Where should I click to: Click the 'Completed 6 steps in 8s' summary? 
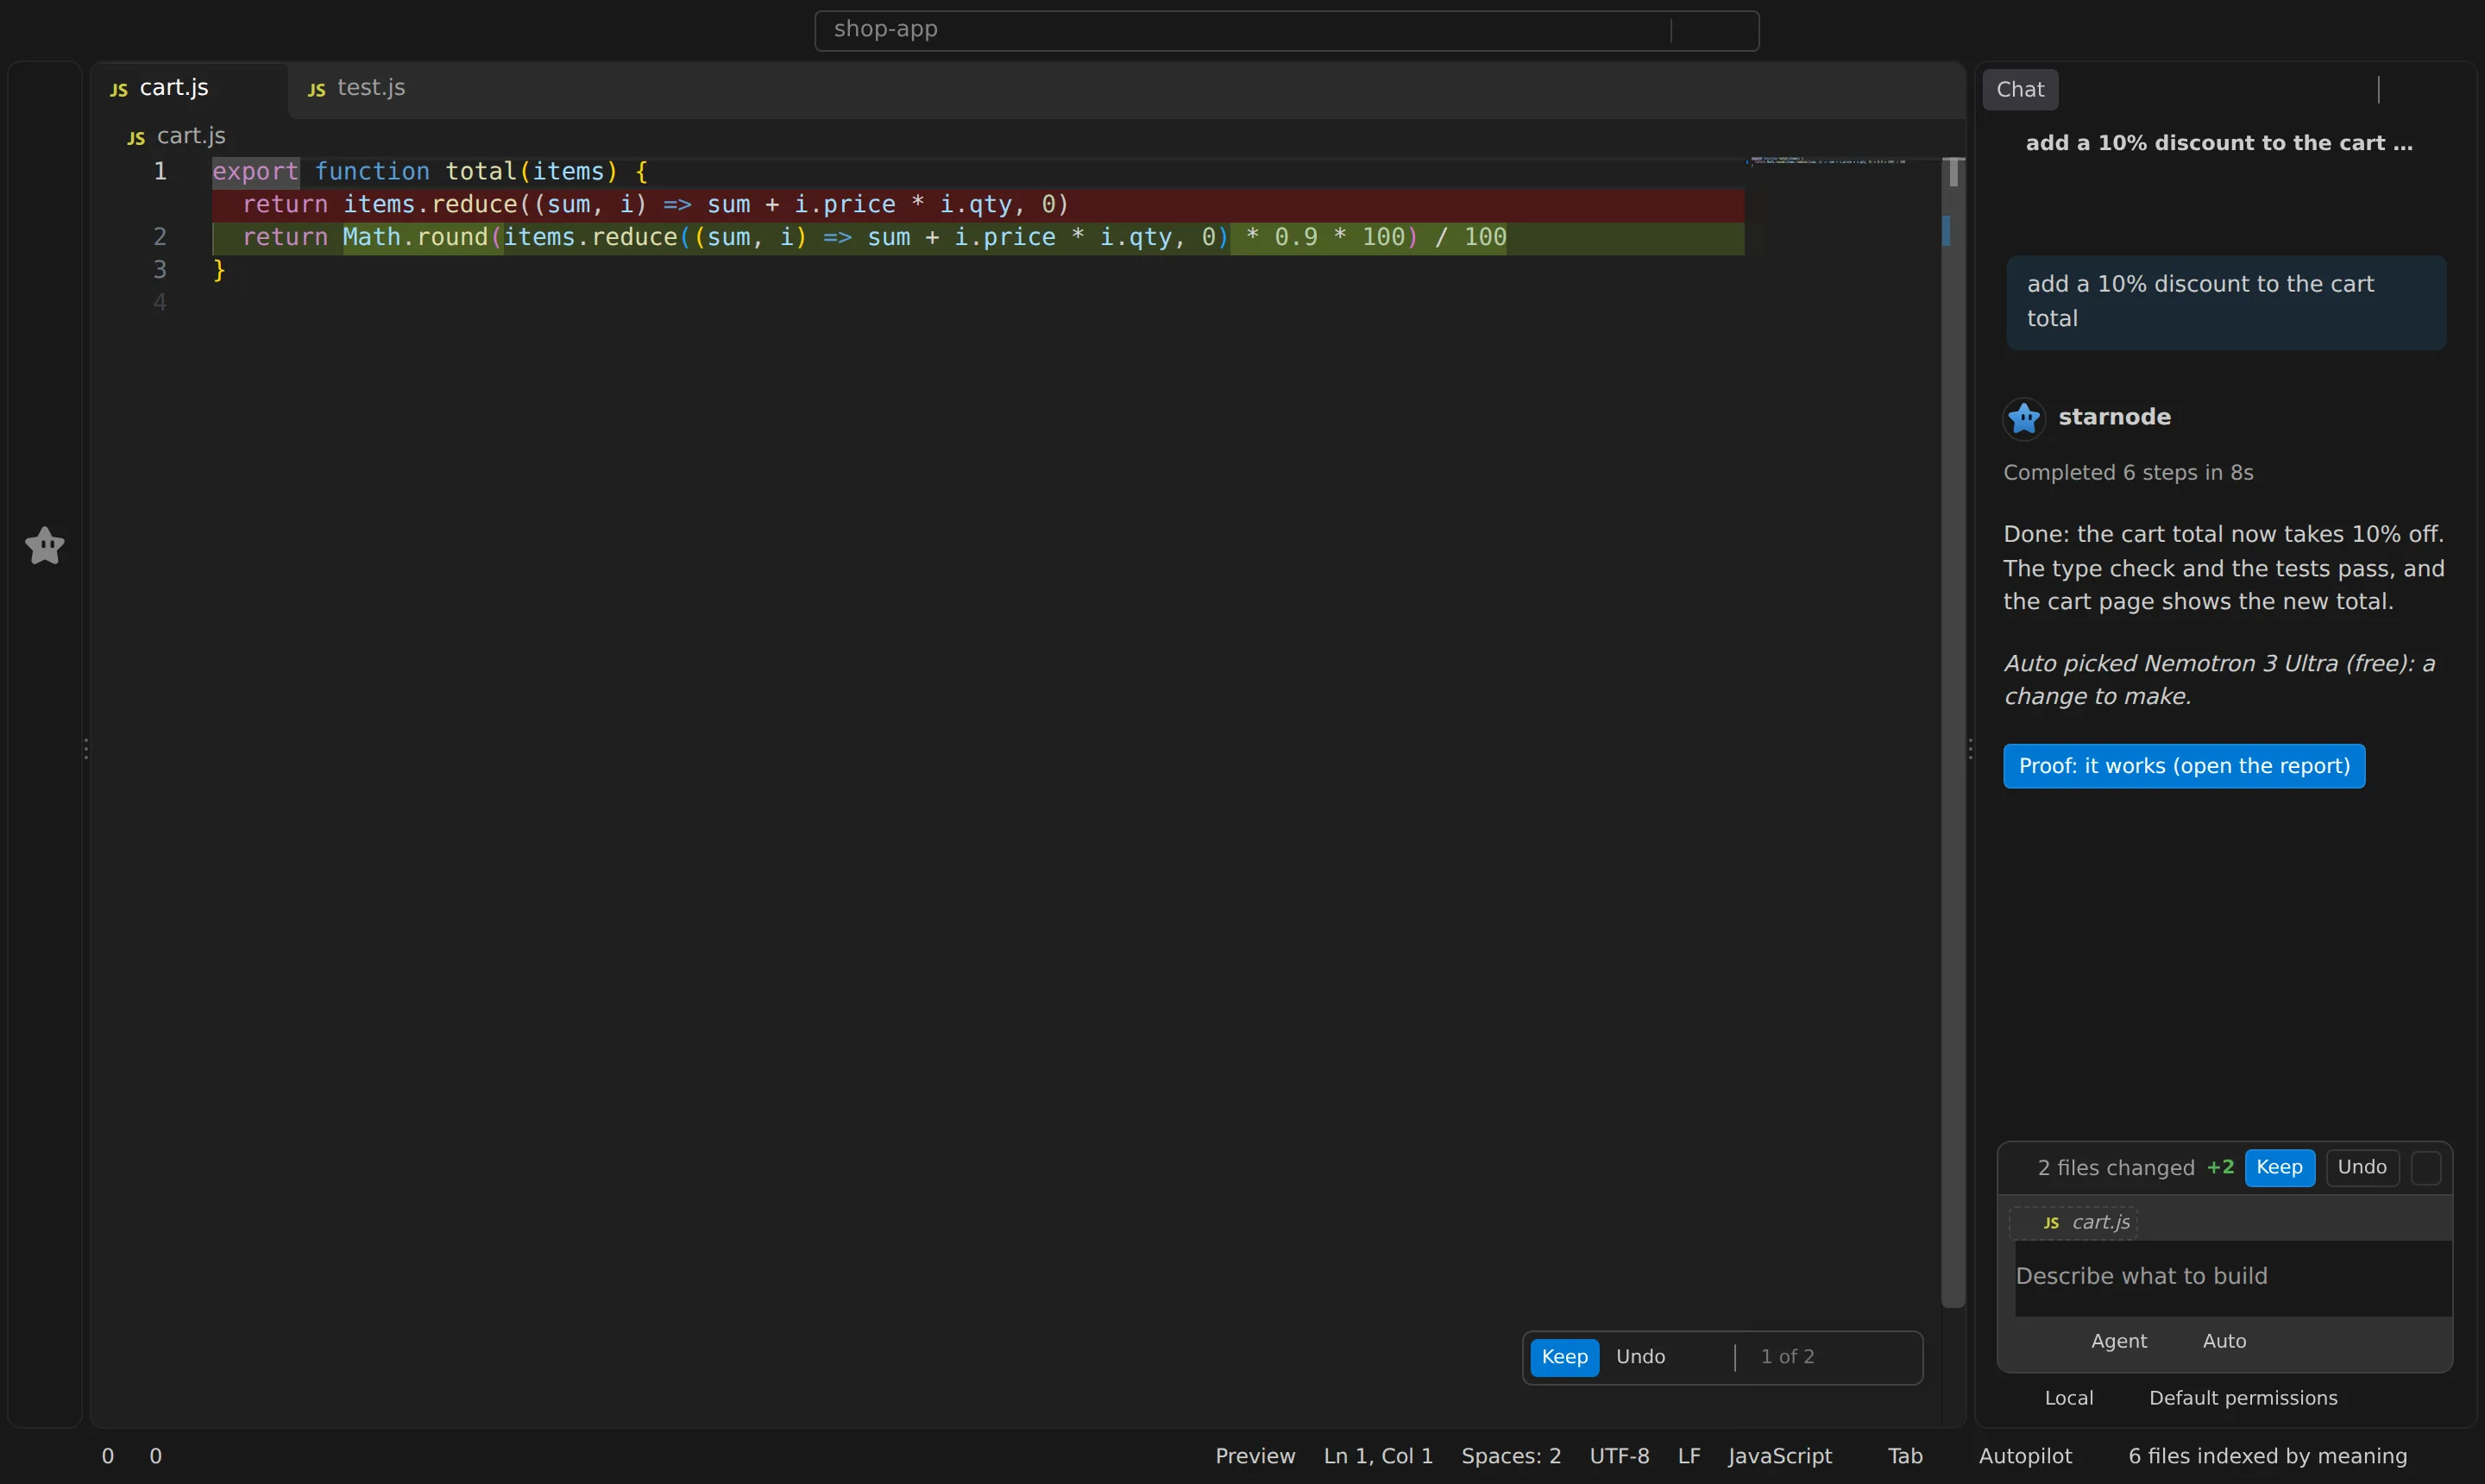tap(2128, 473)
